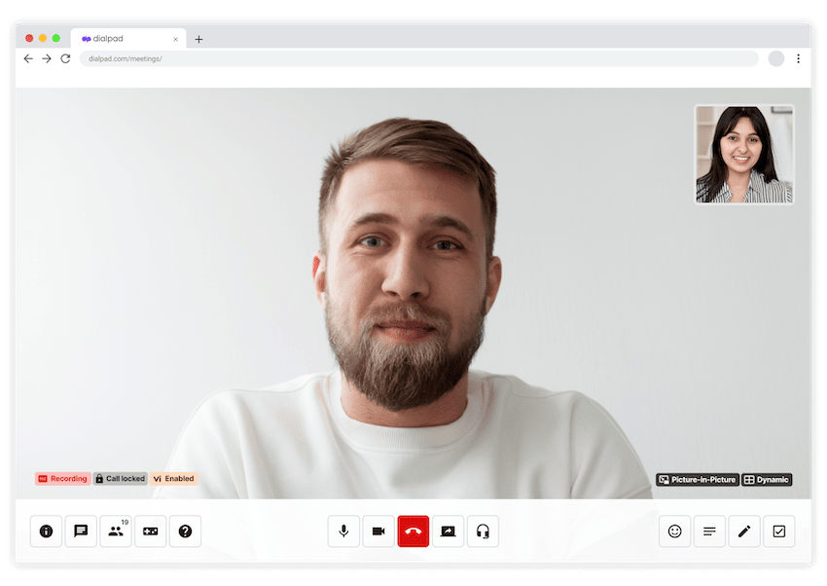Open the emoji reactions picker
Screen dimensions: 827x586
click(x=674, y=531)
